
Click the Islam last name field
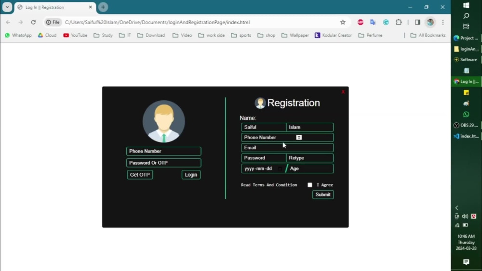click(310, 127)
